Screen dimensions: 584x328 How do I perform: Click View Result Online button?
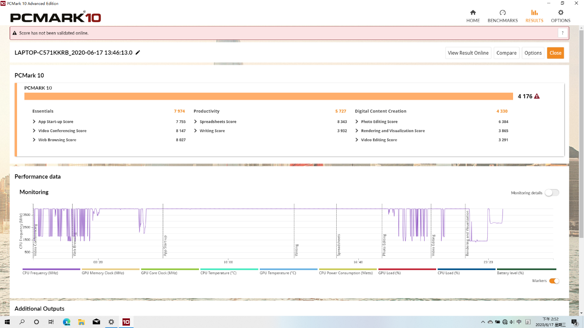468,53
